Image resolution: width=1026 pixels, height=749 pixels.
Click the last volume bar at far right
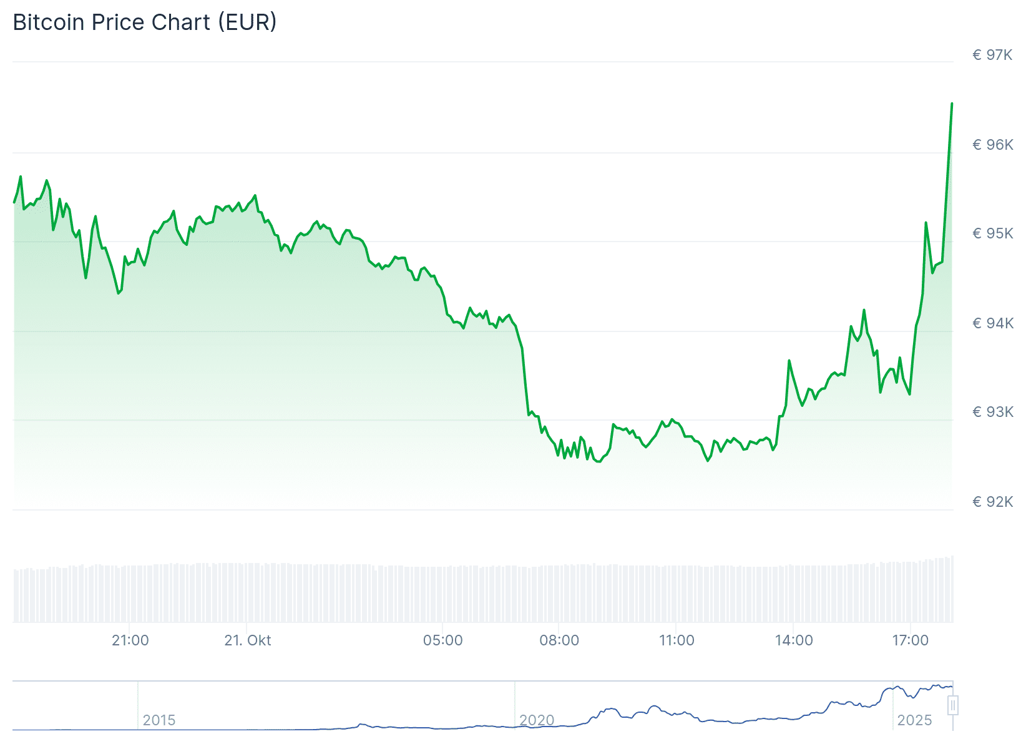click(x=952, y=589)
